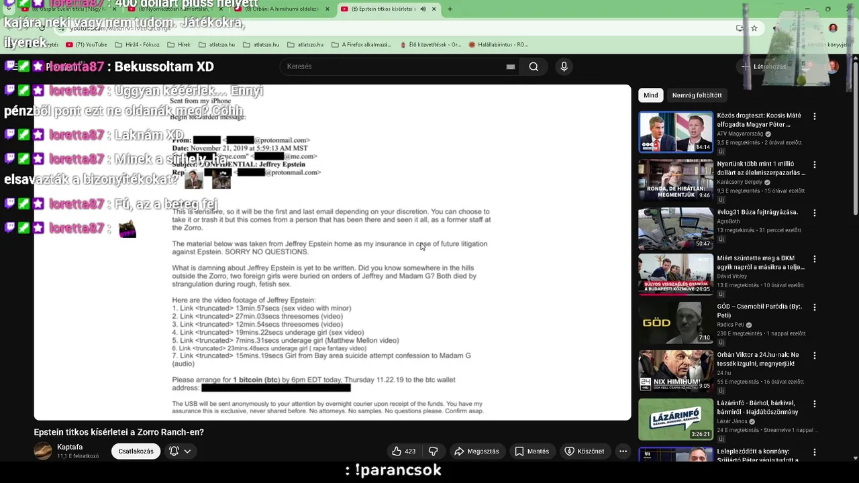Image resolution: width=859 pixels, height=483 pixels.
Task: Click the Dávid Vitézy channel name
Action: pyautogui.click(x=734, y=276)
